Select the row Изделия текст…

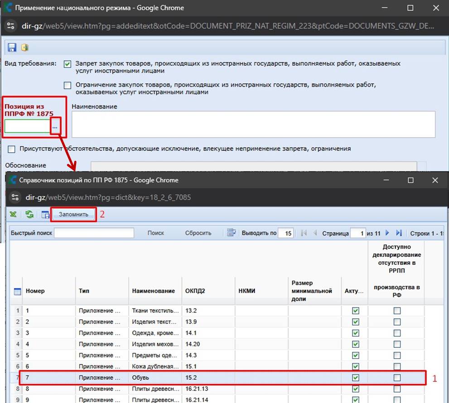[x=217, y=321]
